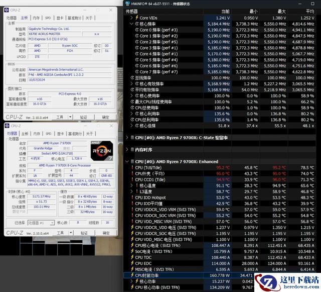Screen dimensions: 321x292
Task: Click the thermometer icon beside CPU VDD_MISC VRM
Action: [x=132, y=222]
